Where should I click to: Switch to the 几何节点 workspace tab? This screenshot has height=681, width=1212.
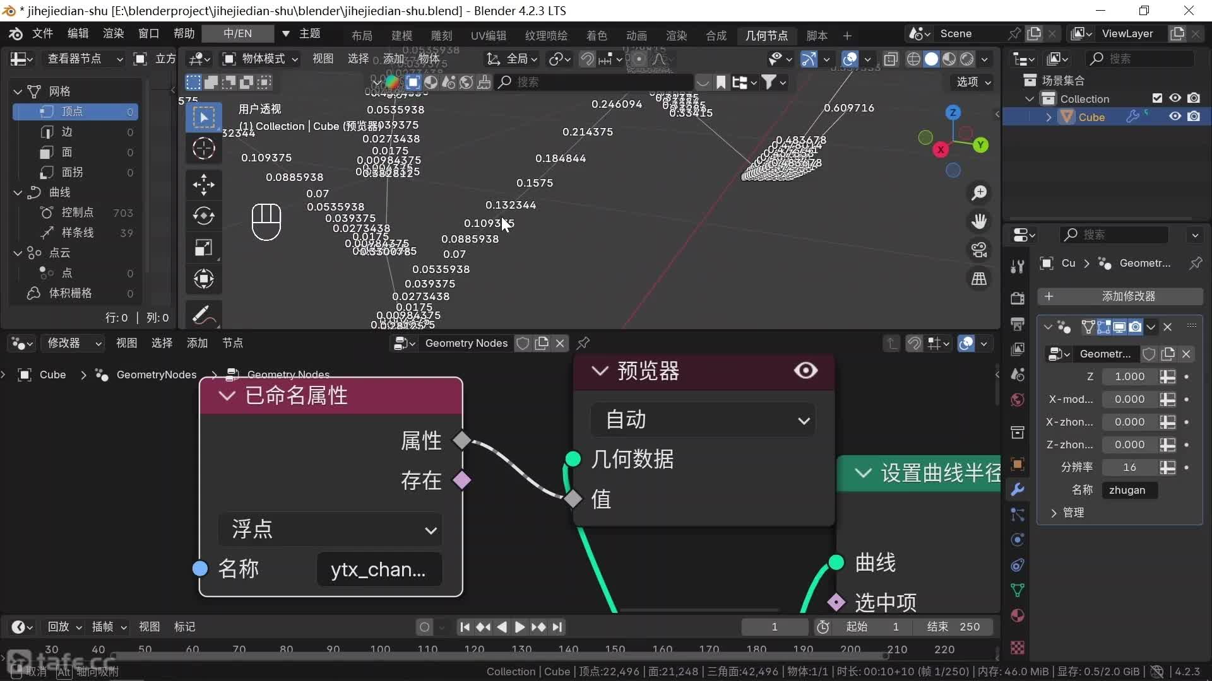click(766, 35)
